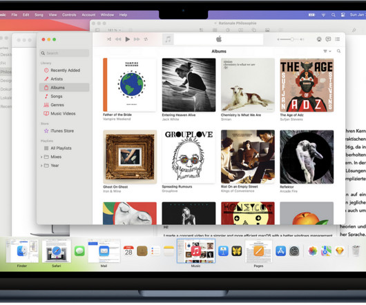Screen dimensions: 366x305
Task: Click the battery icon in the menu bar
Action: (x=311, y=15)
